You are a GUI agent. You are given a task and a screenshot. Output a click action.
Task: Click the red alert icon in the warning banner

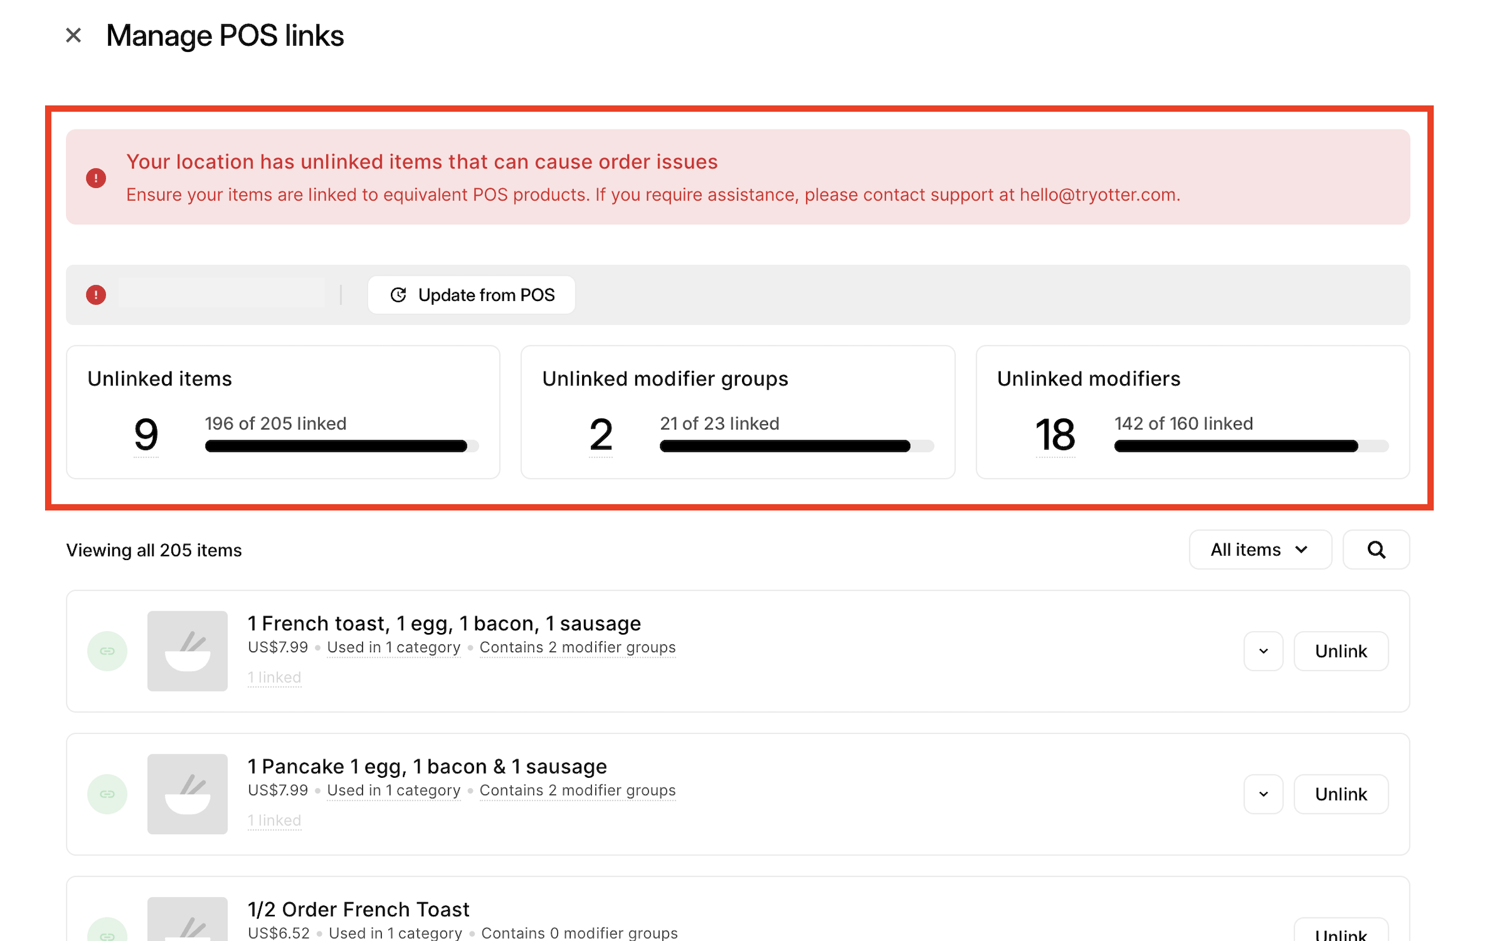point(96,178)
